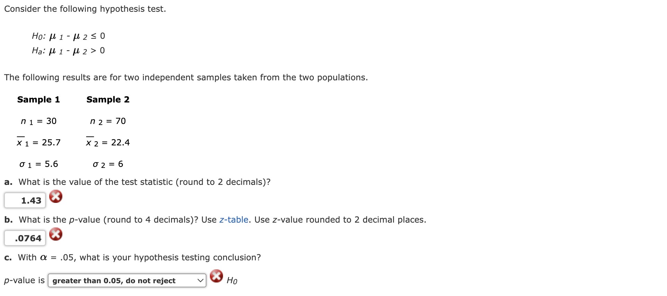Click the incorrect-answer mark for part b

pos(56,234)
